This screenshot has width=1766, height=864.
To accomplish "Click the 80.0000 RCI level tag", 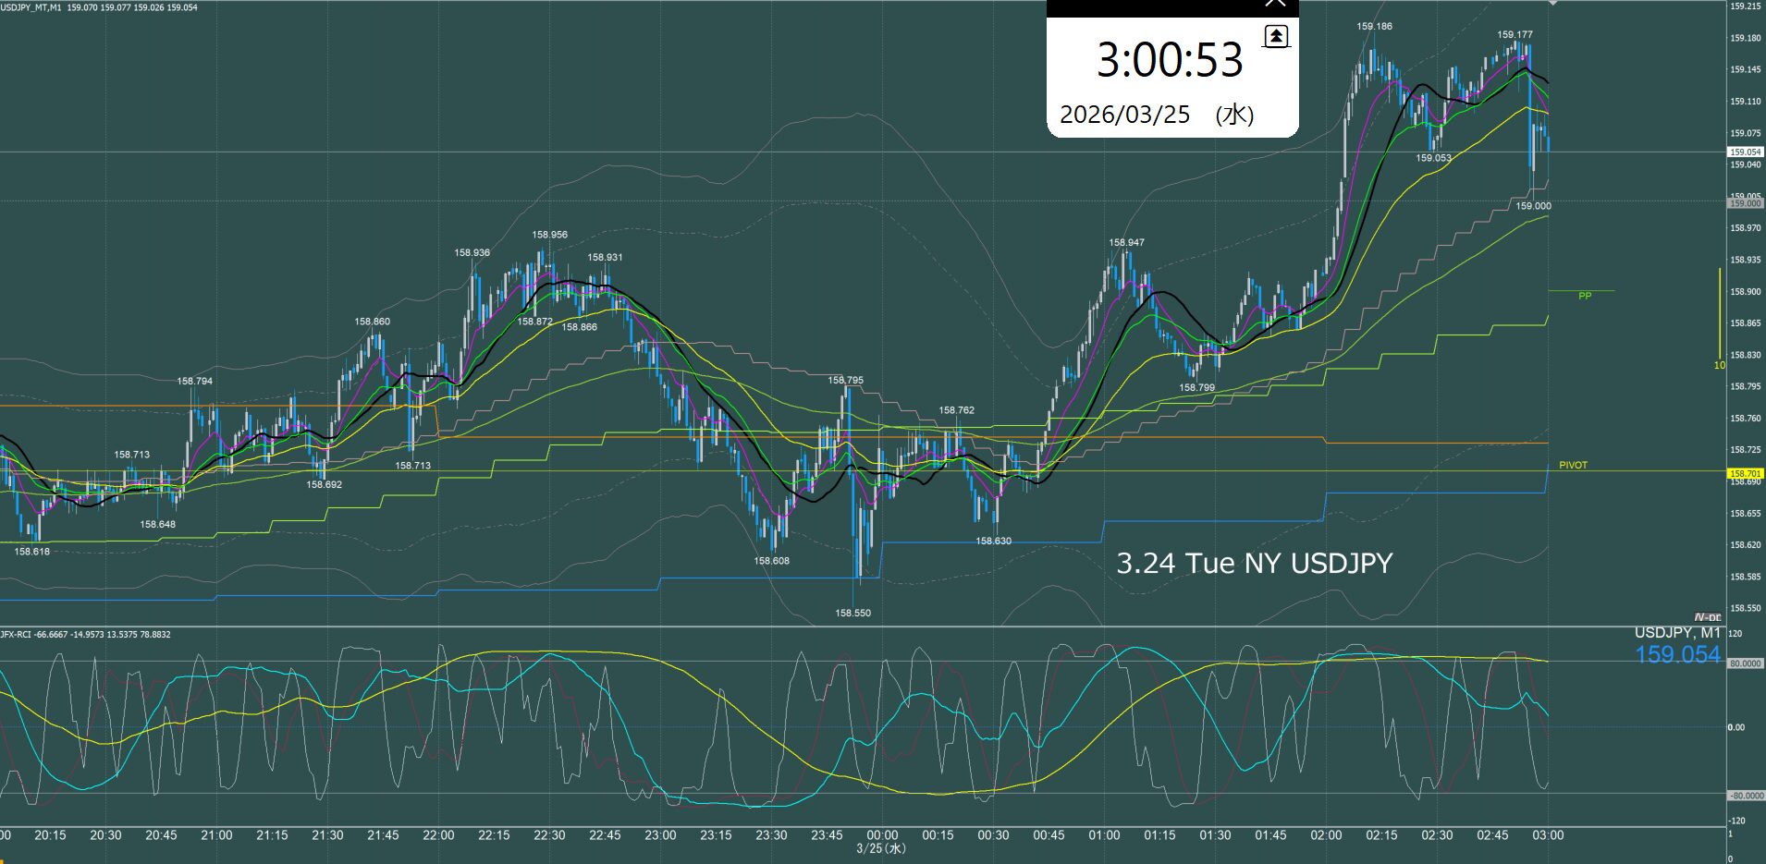I will 1745,663.
